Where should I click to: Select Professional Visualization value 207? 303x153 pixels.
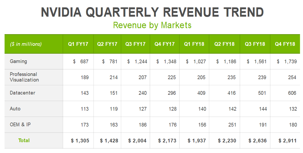point(143,78)
